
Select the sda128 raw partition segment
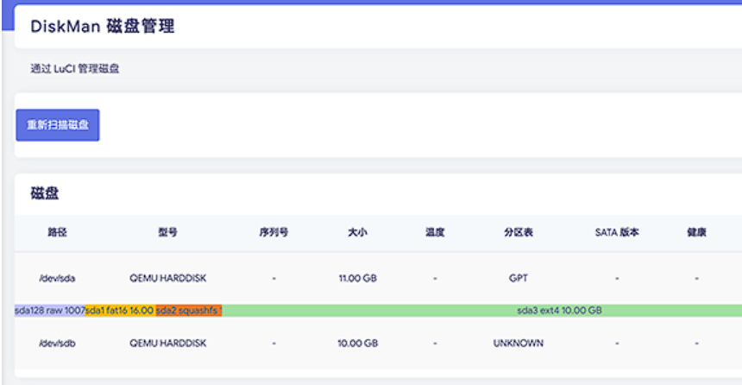[x=49, y=310]
